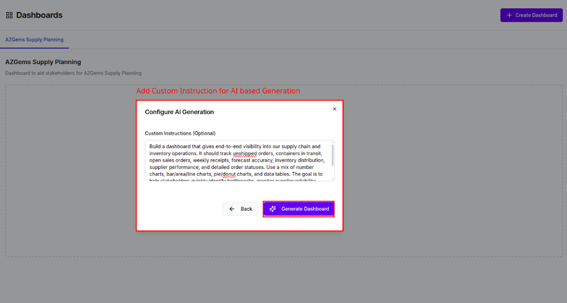Go Back to the previous configuration step
The width and height of the screenshot is (567, 303).
coord(240,209)
